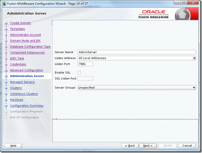This screenshot has height=153, width=202.
Task: Click the Create Domain step marker icon
Action: tap(6, 23)
